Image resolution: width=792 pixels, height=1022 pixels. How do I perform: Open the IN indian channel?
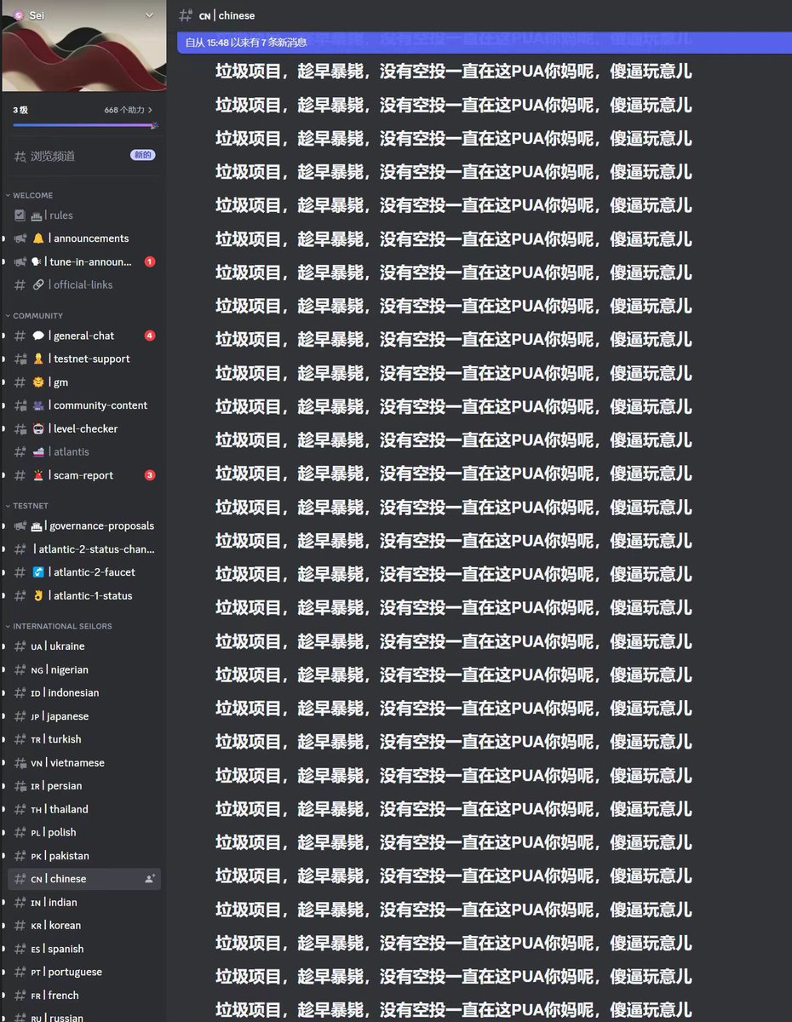83,902
